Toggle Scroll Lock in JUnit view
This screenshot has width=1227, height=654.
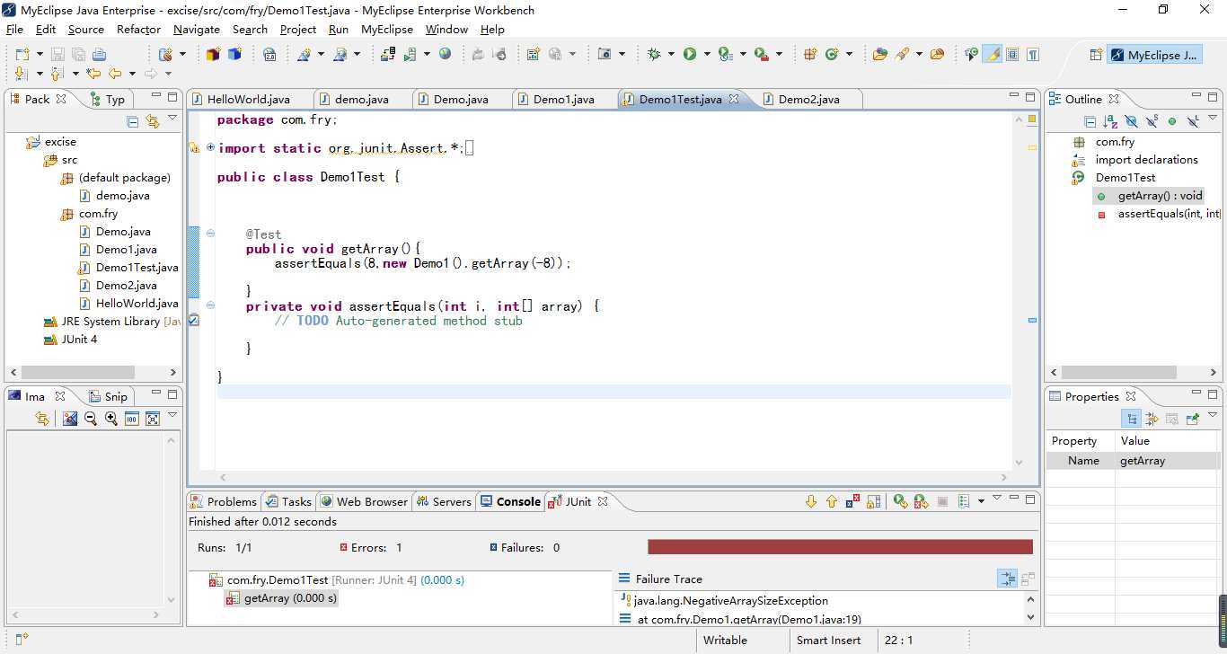pos(873,501)
